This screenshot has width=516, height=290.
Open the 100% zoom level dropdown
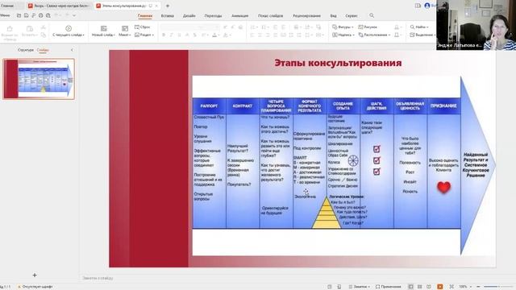pos(465,287)
